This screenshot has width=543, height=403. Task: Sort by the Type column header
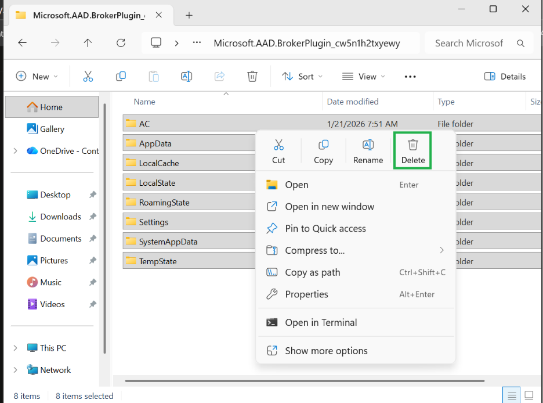(479, 102)
